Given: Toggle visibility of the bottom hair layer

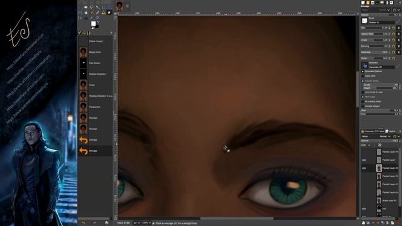Looking at the screenshot, I should click(364, 209).
